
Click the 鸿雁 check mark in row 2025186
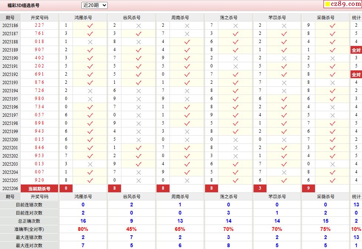point(90,26)
